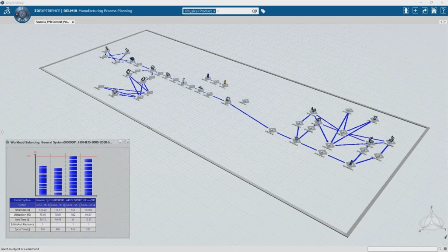Viewport: 448px width, 252px height.
Task: Click the tallest bar in workload chart
Action: (x=73, y=175)
